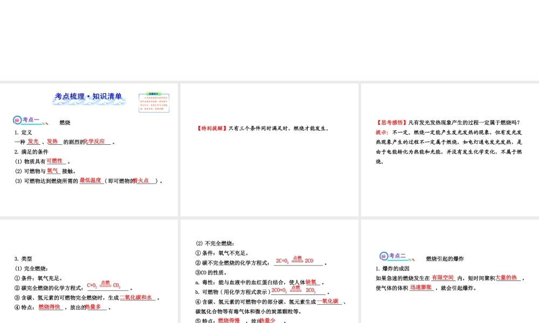The image size is (539, 323).
Task: Select the line 1. 定义
Action: (23, 132)
